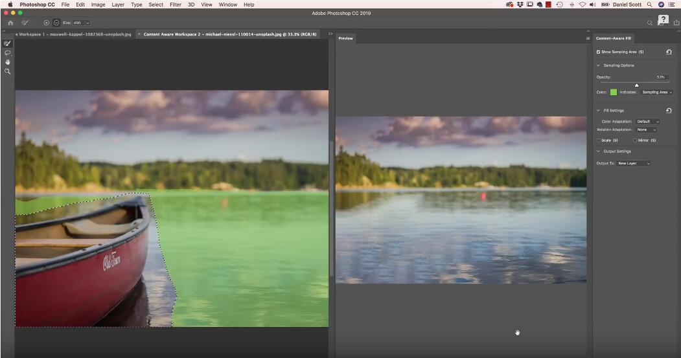
Task: Click the Preview panel tab
Action: pyautogui.click(x=345, y=38)
